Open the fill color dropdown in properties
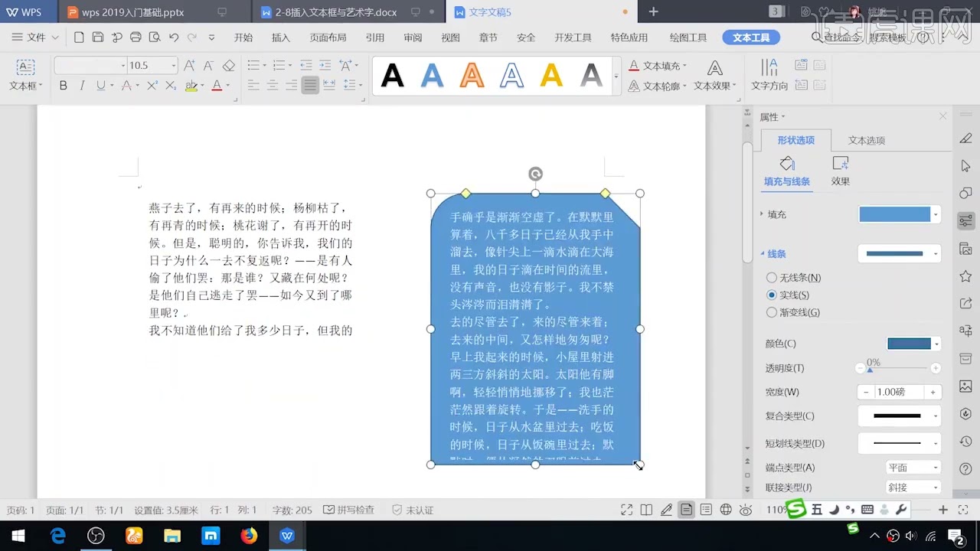Image resolution: width=980 pixels, height=551 pixels. [936, 214]
